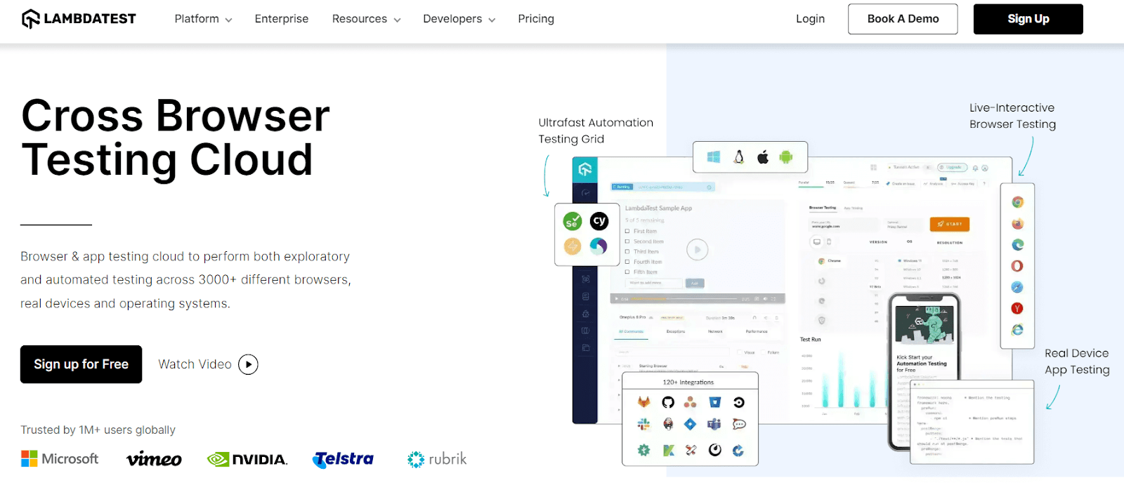Click the notification bell in dashboard mockup
This screenshot has height=492, width=1124.
coord(975,168)
